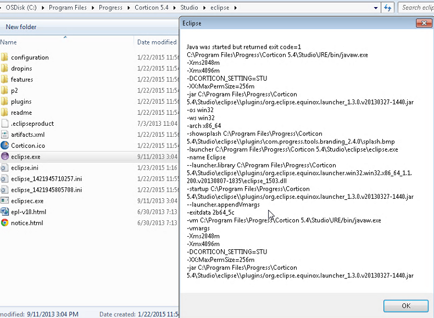Click the artifacts.xml file icon
The height and width of the screenshot is (318, 434).
5,135
